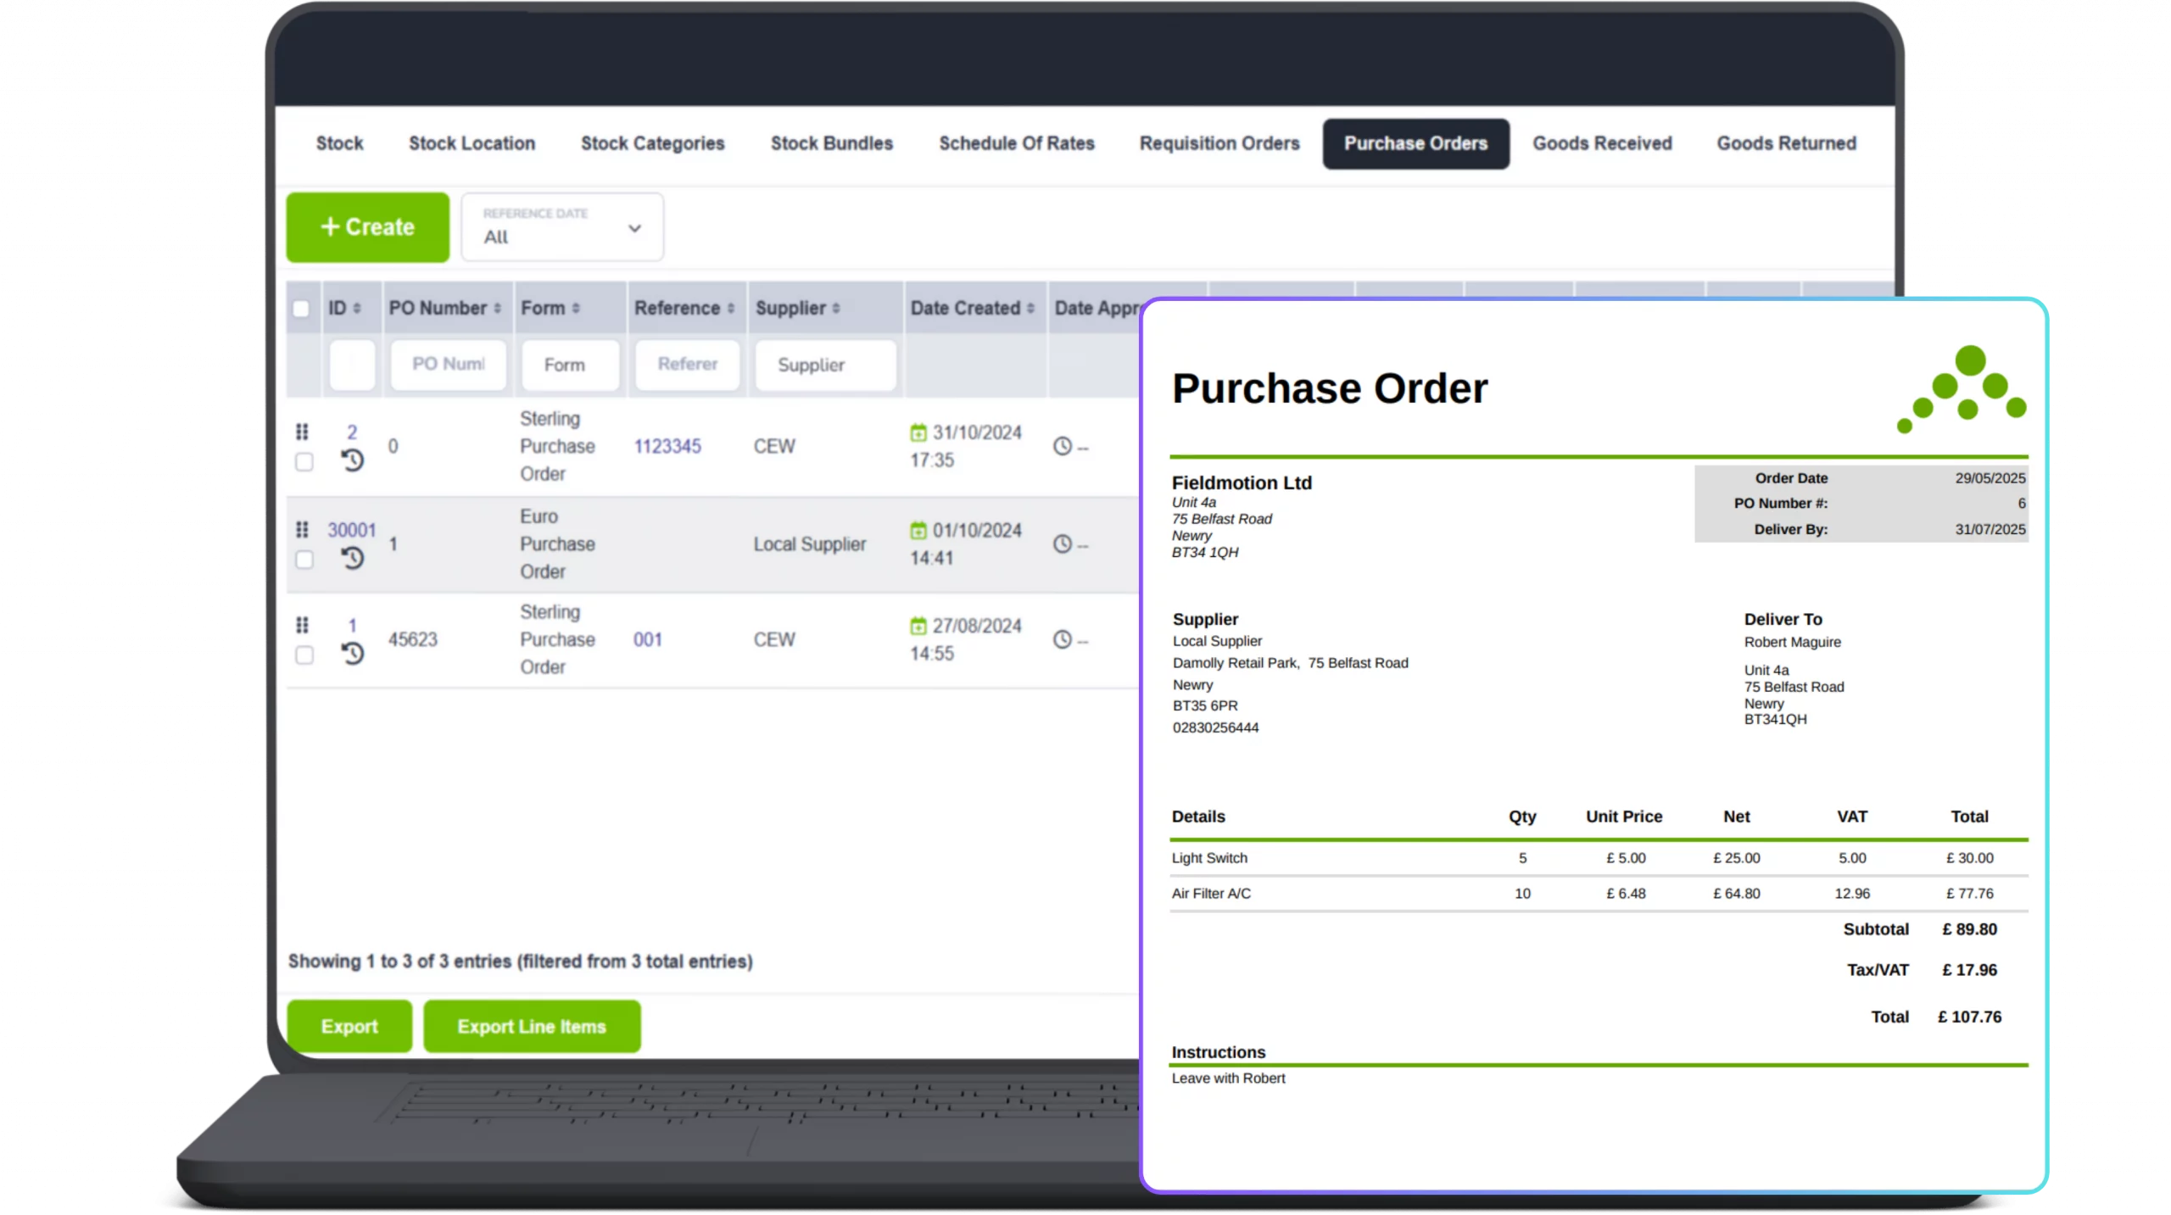Switch to the Goods Received tab
Screen dimensions: 2171x1215
click(x=1602, y=143)
